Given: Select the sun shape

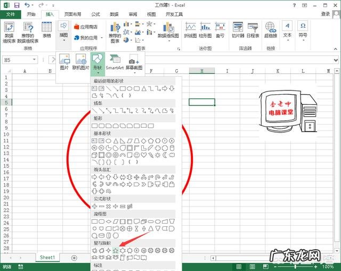Looking at the screenshot, I should tap(158, 155).
